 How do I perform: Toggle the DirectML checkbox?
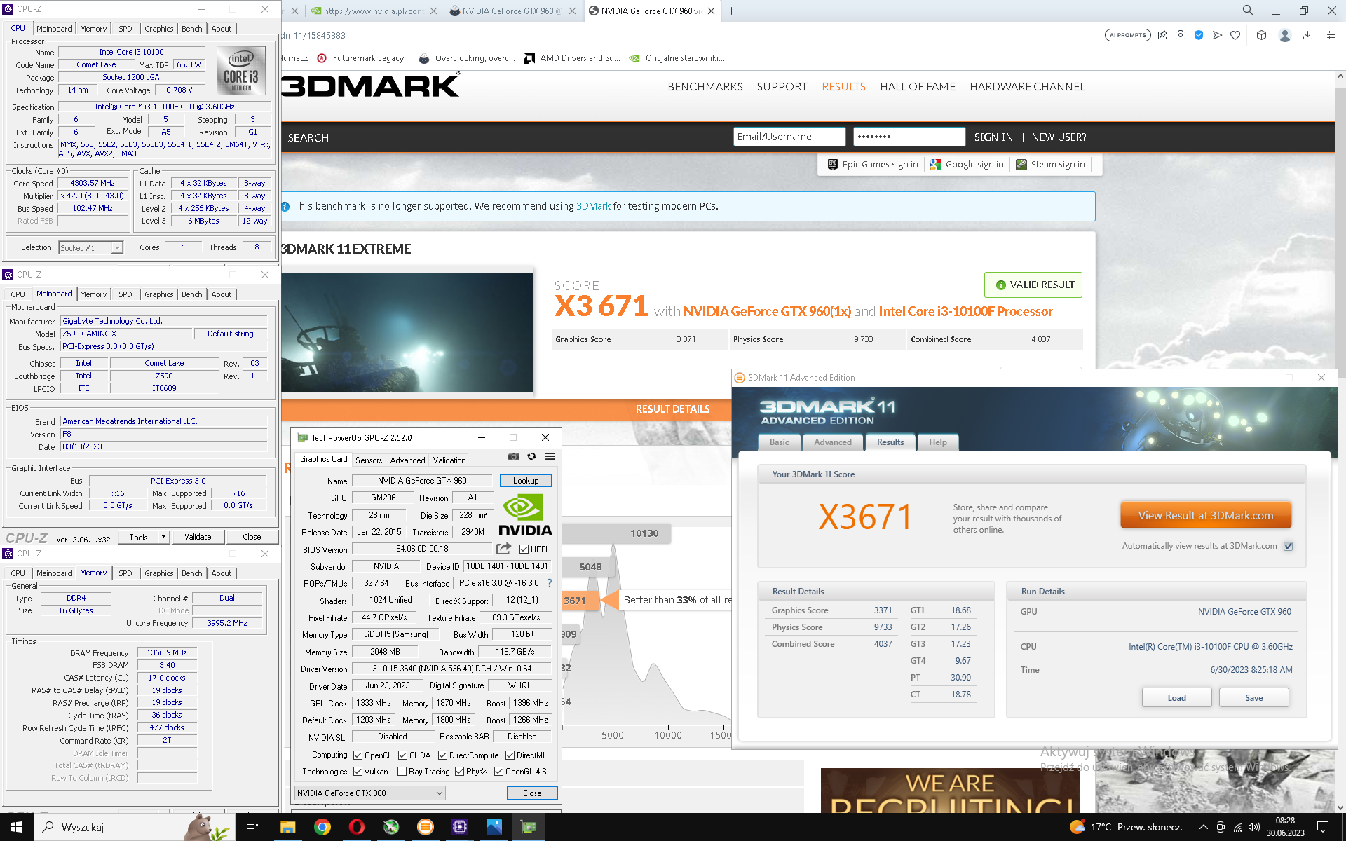(510, 755)
